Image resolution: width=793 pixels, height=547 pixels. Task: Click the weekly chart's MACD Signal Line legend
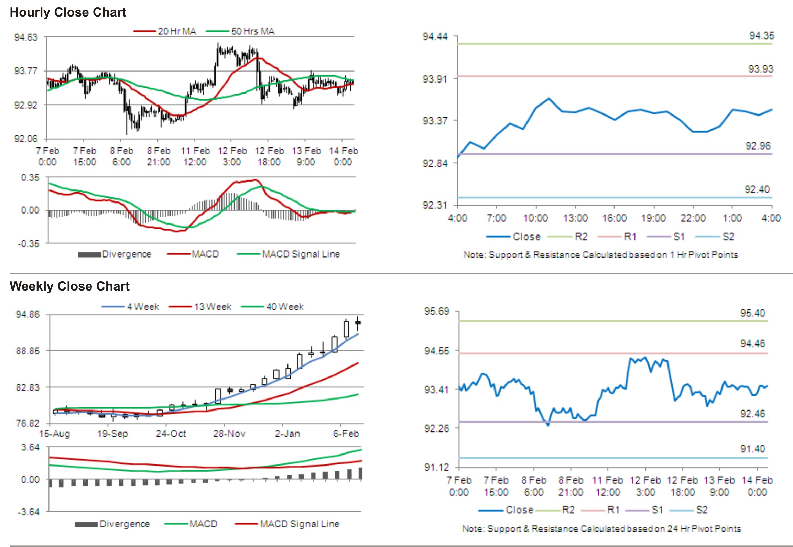[x=287, y=524]
